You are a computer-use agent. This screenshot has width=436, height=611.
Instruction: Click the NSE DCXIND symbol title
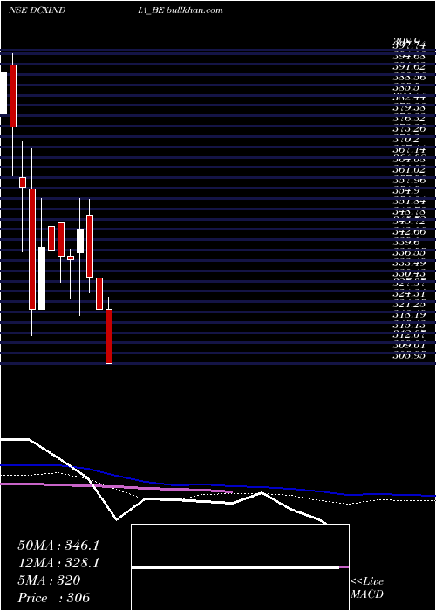[x=37, y=10]
